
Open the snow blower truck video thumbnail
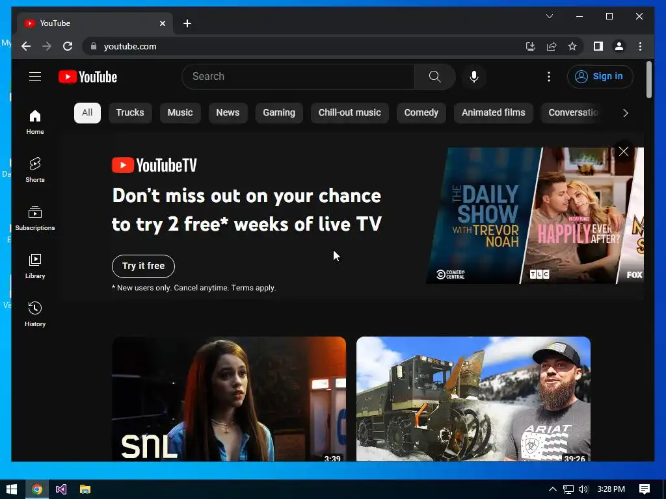pos(473,399)
